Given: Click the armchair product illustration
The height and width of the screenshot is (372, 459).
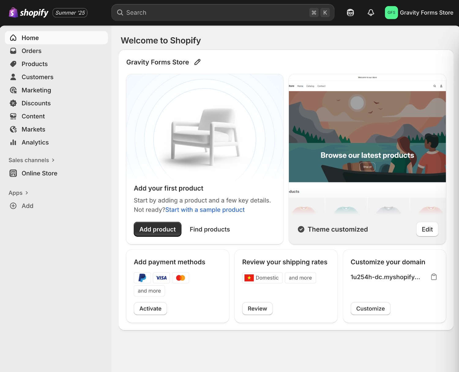Looking at the screenshot, I should click(205, 137).
